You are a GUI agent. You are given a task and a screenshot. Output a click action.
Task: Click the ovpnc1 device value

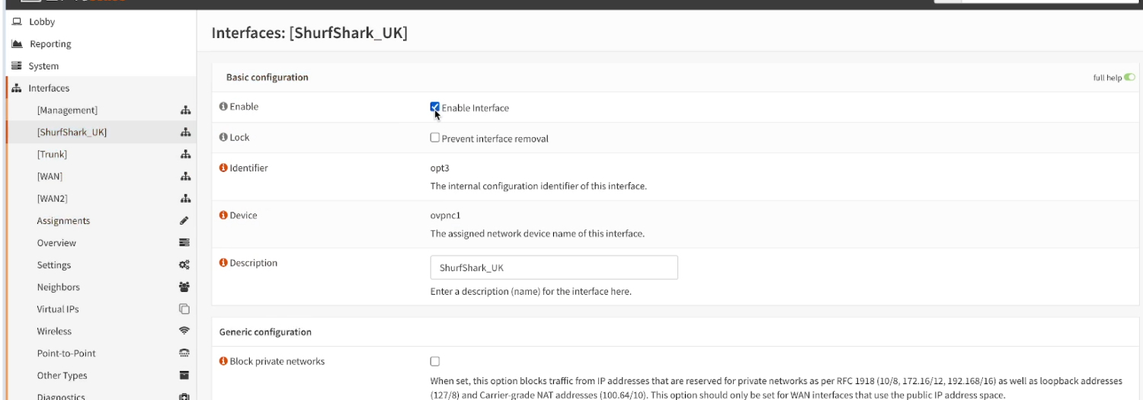(x=446, y=216)
